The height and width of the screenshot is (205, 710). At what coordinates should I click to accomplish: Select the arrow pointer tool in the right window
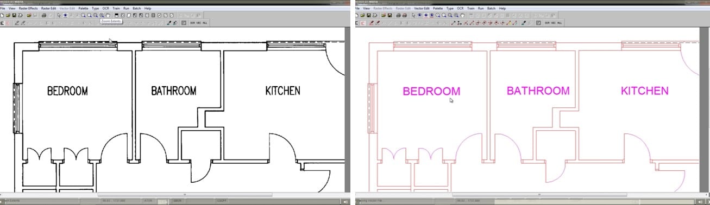point(413,15)
